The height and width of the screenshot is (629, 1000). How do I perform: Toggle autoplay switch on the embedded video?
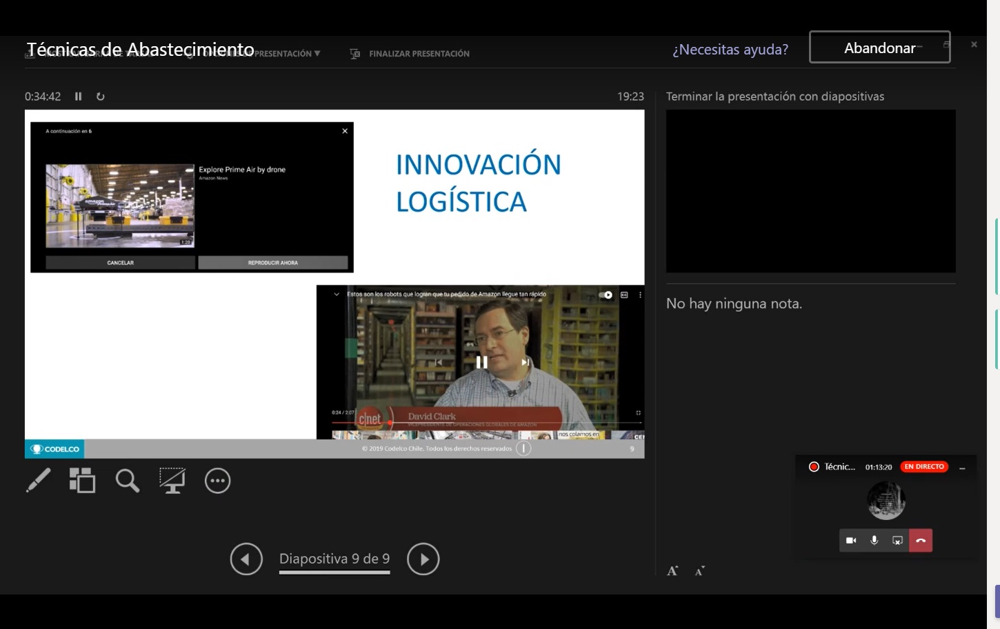pos(606,294)
